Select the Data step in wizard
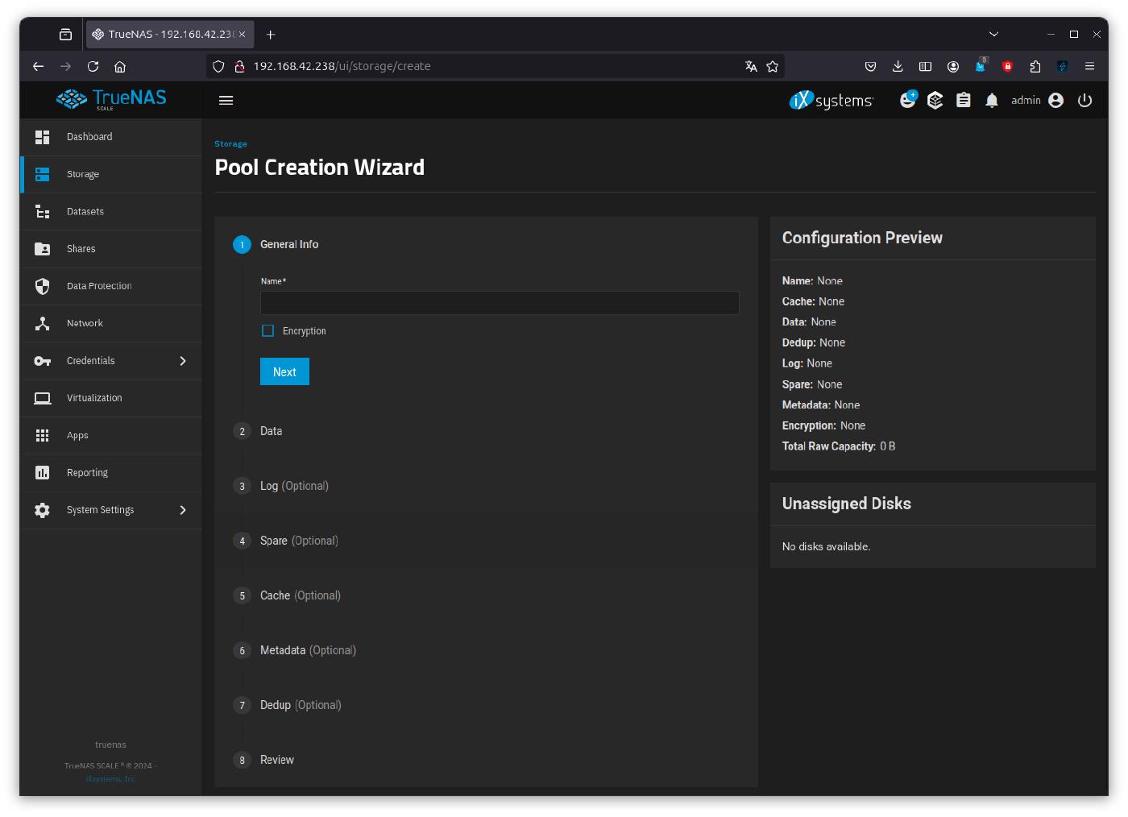The width and height of the screenshot is (1128, 817). (271, 431)
